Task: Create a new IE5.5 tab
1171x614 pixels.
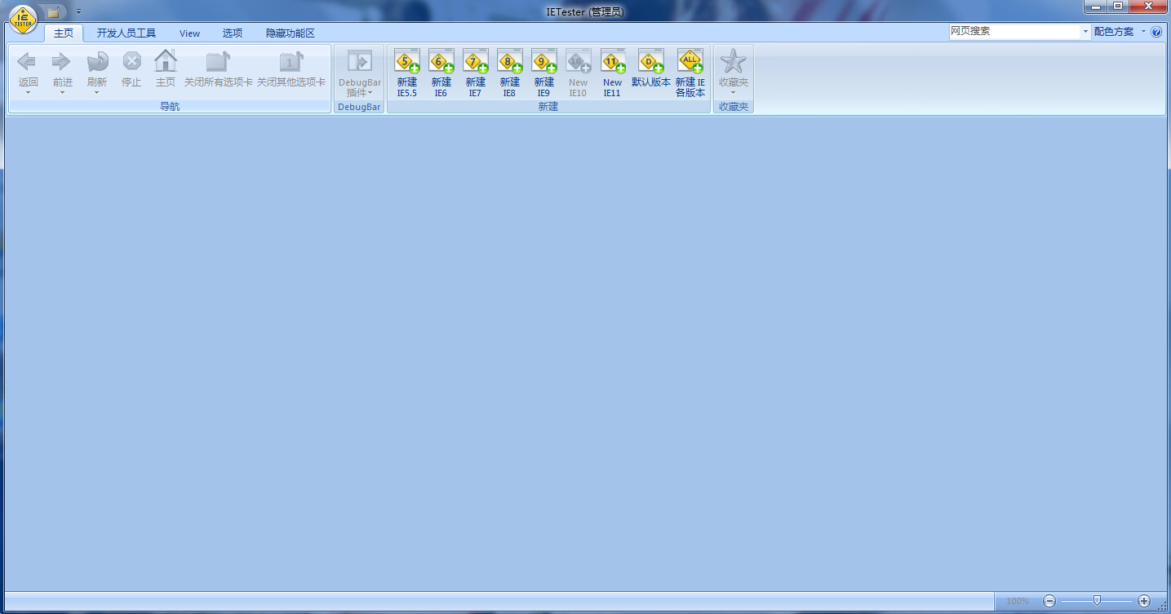Action: tap(407, 73)
